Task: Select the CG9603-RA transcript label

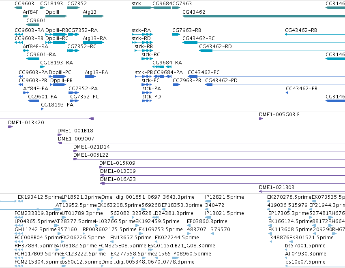Action: pos(29,30)
